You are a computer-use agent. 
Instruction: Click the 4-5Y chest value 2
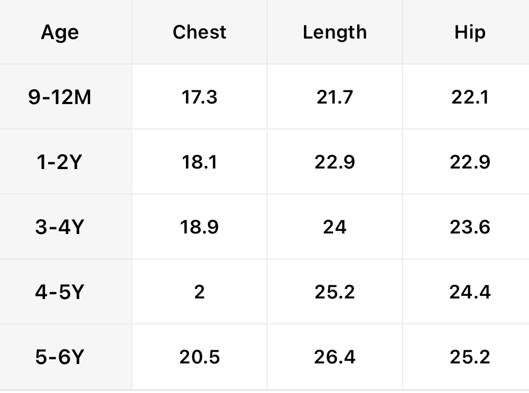(x=199, y=292)
